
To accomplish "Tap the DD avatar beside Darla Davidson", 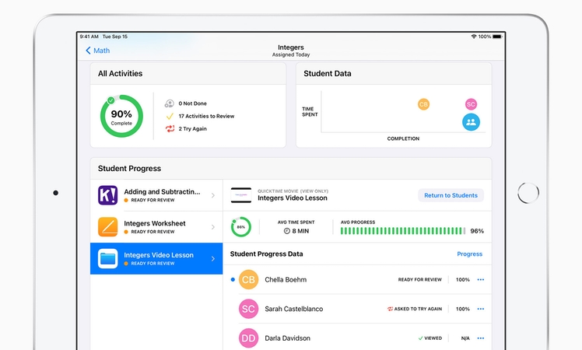I will [248, 338].
